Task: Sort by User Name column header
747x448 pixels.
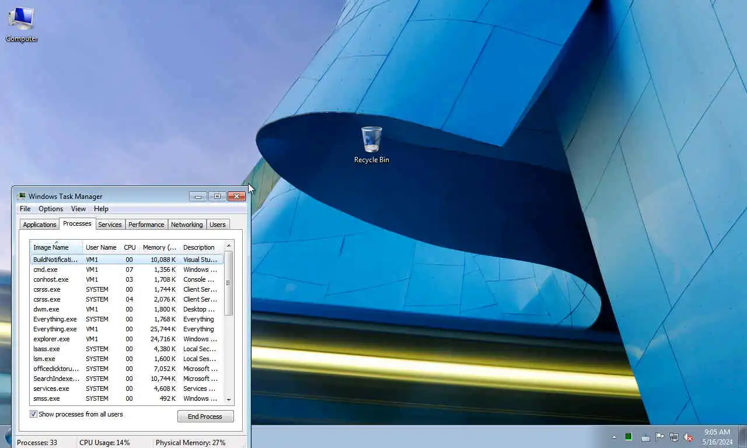Action: (x=101, y=247)
